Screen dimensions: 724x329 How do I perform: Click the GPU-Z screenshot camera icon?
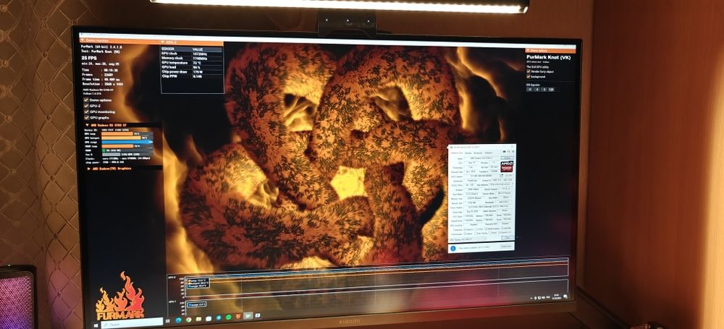504,152
